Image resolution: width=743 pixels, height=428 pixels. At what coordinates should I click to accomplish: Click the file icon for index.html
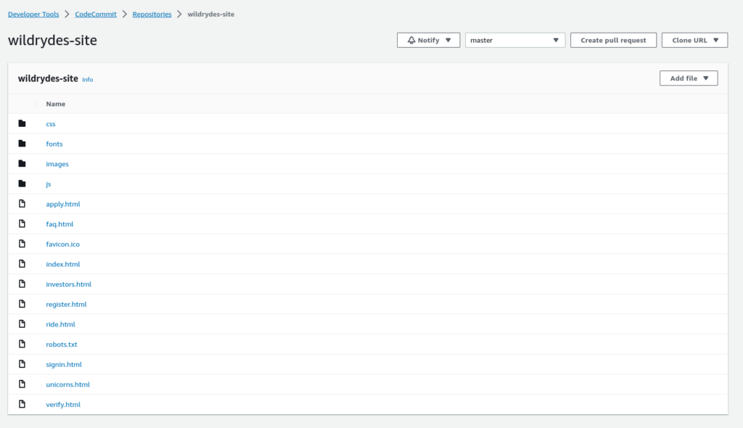coord(22,263)
